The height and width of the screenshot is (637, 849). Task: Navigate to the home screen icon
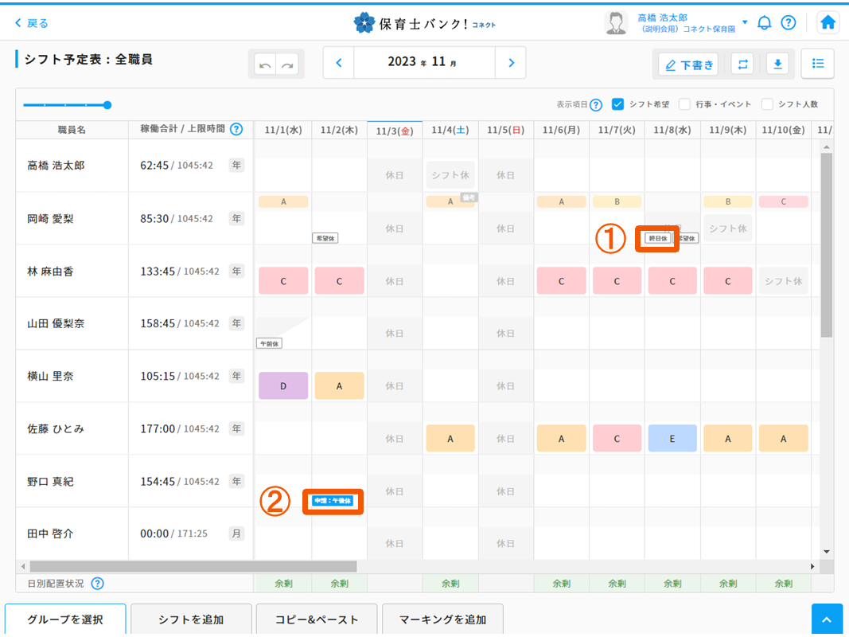tap(828, 22)
